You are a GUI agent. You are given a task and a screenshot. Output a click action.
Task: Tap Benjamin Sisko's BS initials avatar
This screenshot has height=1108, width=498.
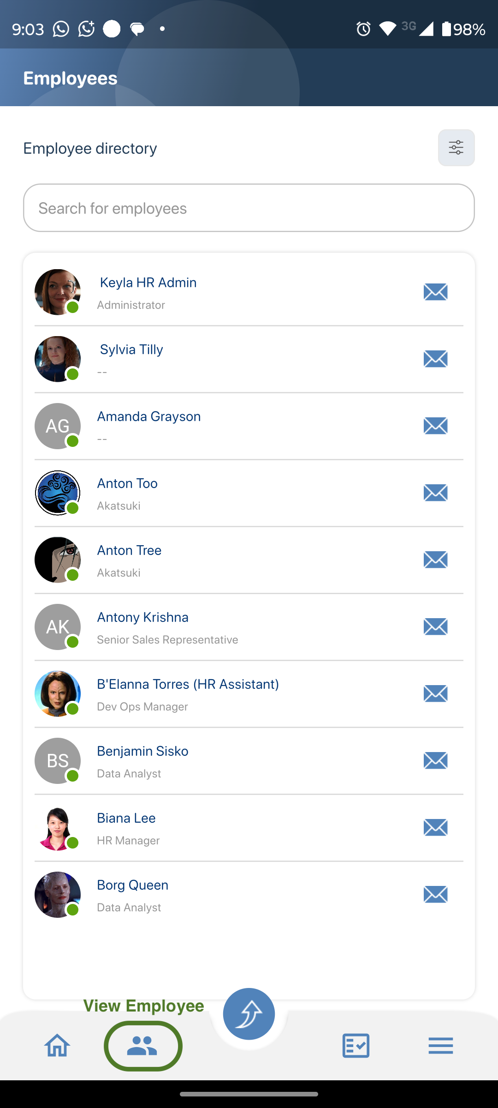click(58, 761)
